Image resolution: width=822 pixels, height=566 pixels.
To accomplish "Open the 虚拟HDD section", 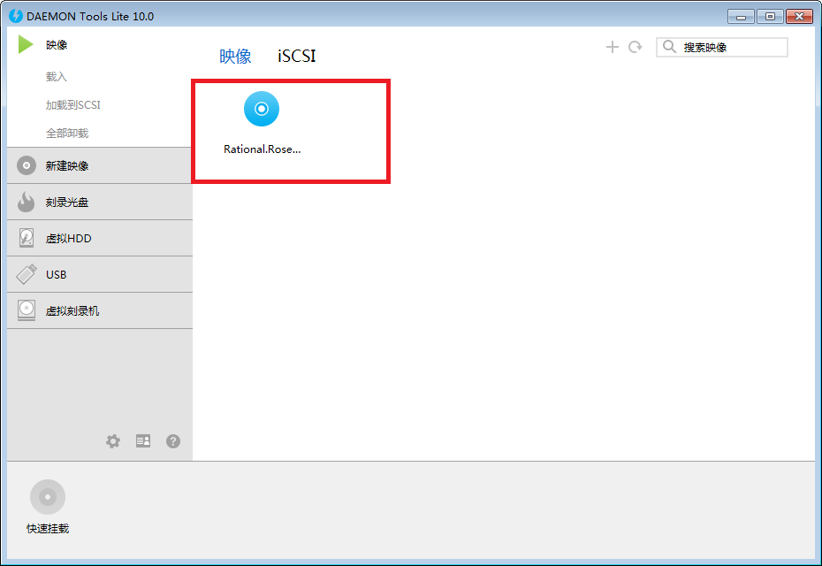I will tap(100, 238).
